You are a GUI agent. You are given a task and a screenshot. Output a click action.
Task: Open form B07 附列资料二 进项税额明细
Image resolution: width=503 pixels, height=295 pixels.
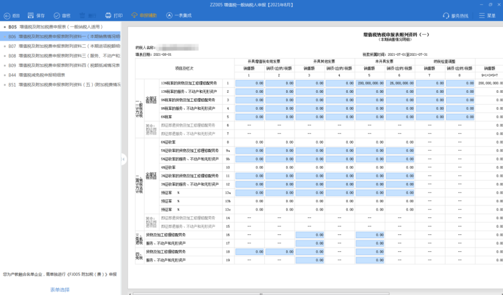pyautogui.click(x=61, y=46)
